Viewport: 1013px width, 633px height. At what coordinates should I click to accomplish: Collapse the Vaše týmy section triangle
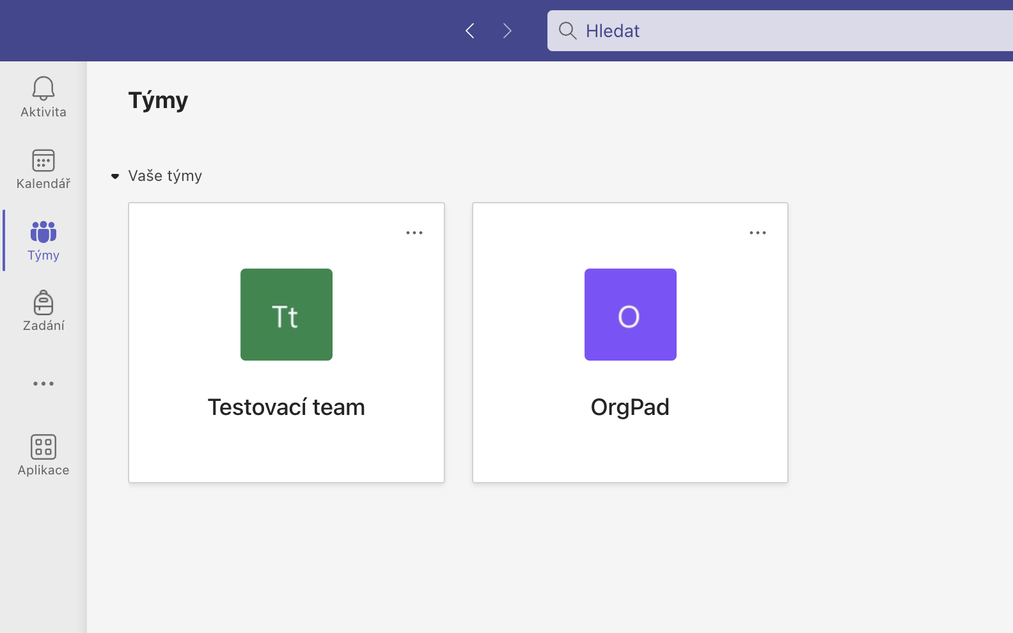115,176
